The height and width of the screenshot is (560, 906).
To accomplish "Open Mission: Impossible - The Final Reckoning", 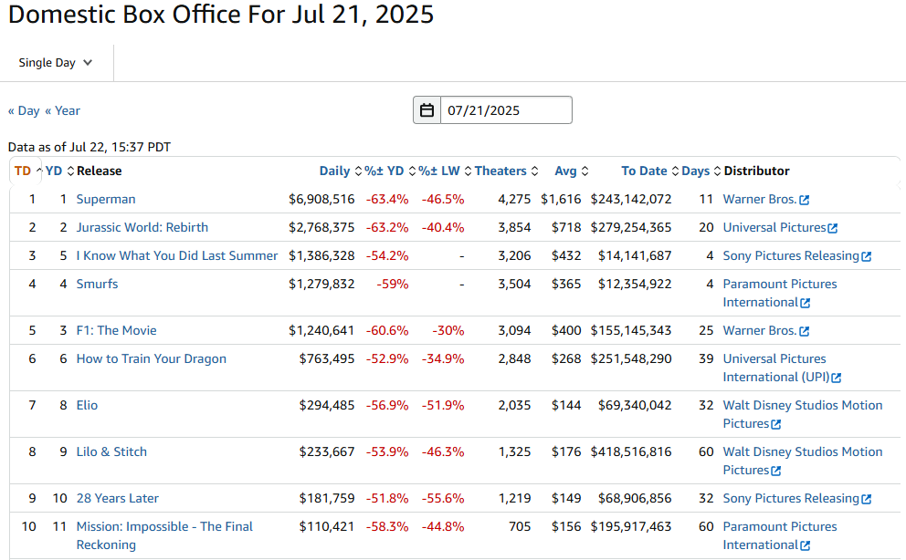I will tap(164, 535).
